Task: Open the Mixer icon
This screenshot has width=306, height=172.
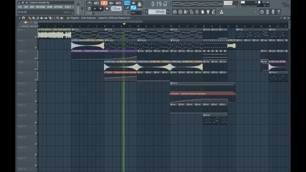Action: coord(197,12)
